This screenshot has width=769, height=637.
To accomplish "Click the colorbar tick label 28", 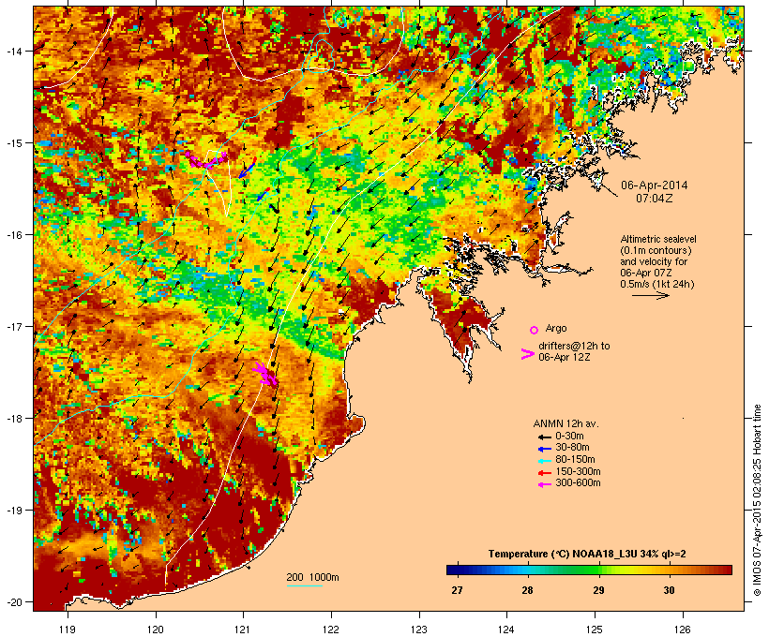I will click(x=527, y=590).
